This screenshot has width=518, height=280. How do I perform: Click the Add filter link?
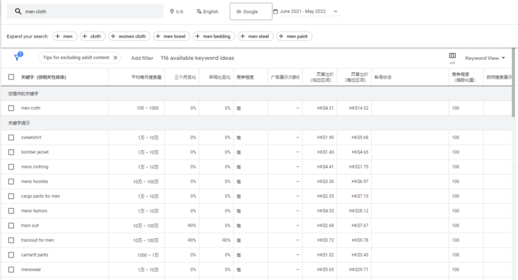142,58
